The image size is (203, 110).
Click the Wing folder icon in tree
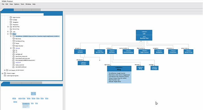[x=11, y=34]
